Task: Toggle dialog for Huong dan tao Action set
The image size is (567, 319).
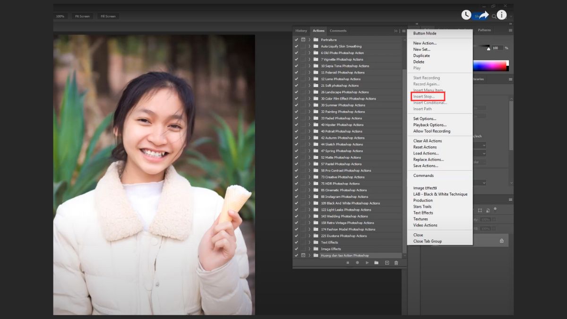Action: tap(303, 255)
